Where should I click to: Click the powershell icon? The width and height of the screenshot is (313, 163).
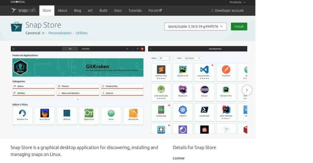pyautogui.click(x=204, y=110)
